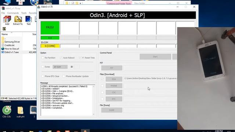Select the 'xuất phí' desktop folder
The width and height of the screenshot is (235, 132).
(x=21, y=112)
